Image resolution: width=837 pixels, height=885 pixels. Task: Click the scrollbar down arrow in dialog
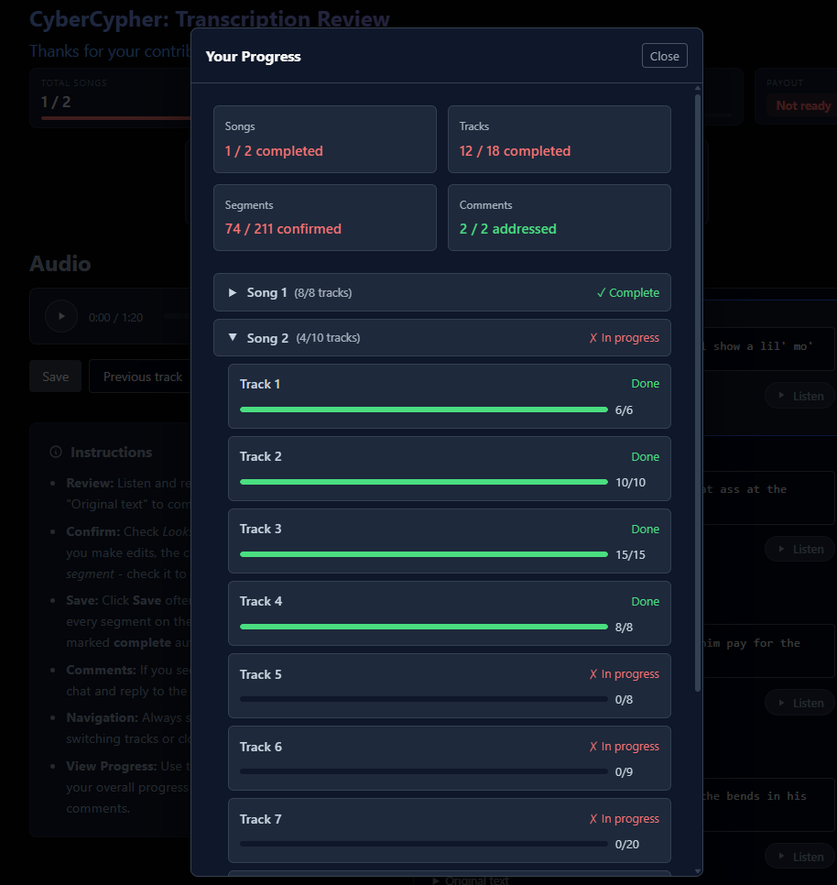698,871
